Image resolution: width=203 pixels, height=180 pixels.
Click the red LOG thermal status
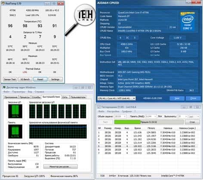[x=25, y=72]
